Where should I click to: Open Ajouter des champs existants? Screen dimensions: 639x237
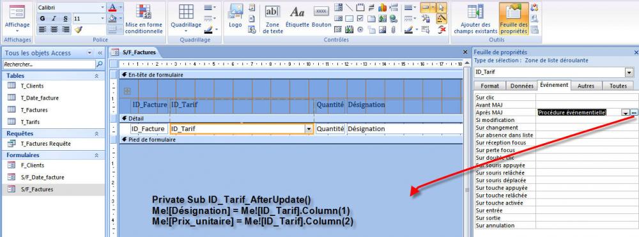(475, 19)
